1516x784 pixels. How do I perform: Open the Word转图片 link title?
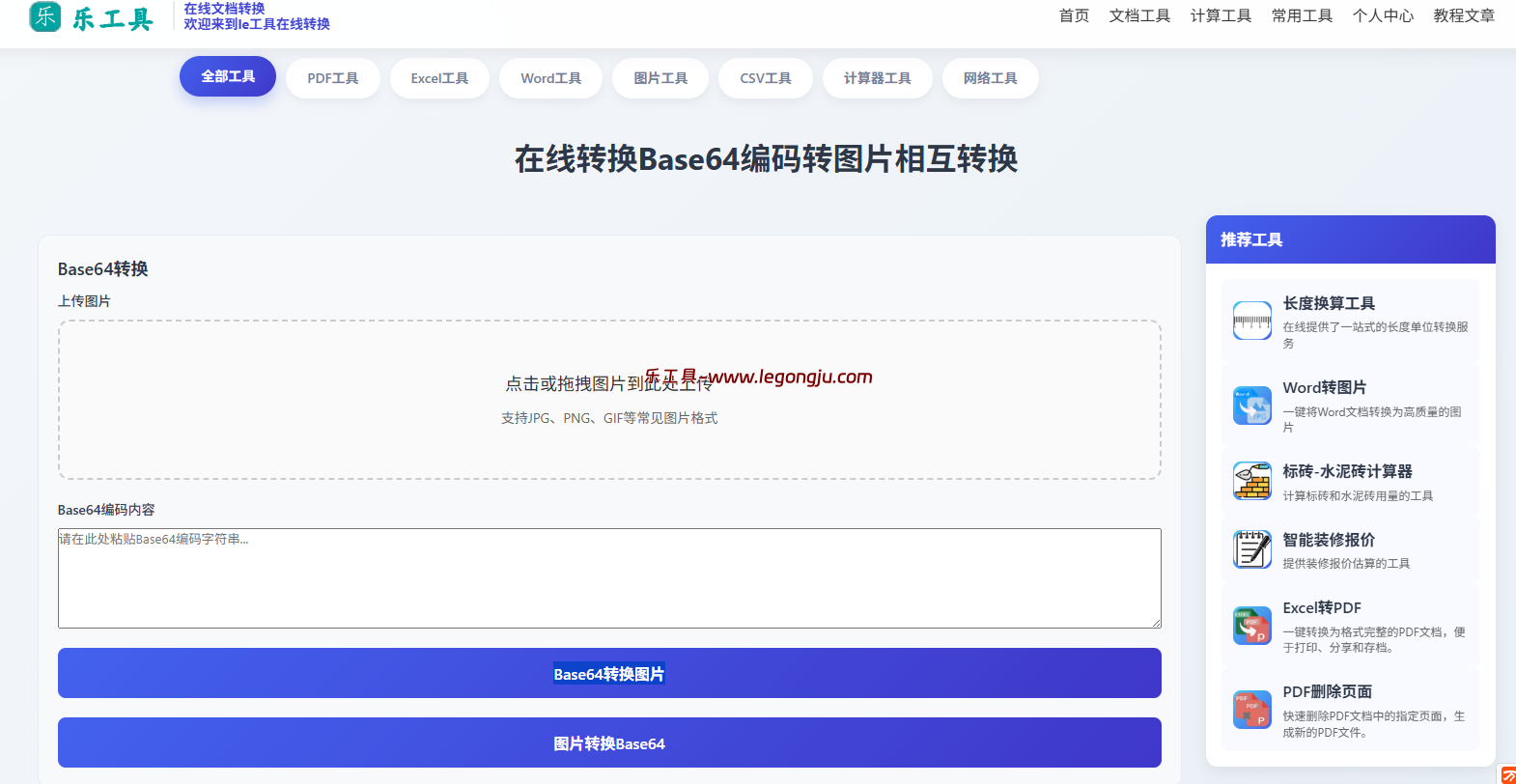[x=1324, y=387]
